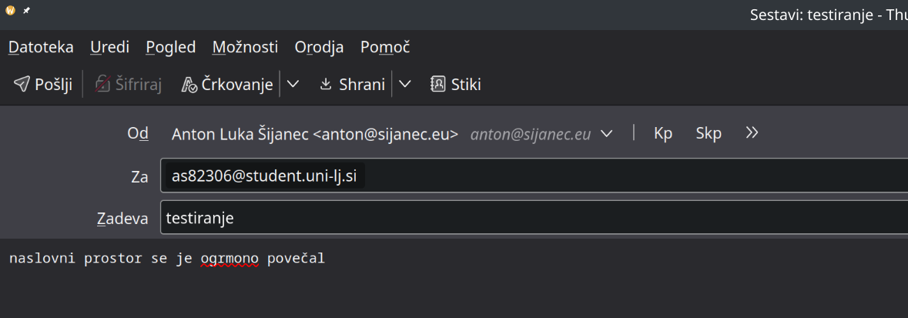Expand Shrani save options dropdown arrow

click(x=404, y=85)
